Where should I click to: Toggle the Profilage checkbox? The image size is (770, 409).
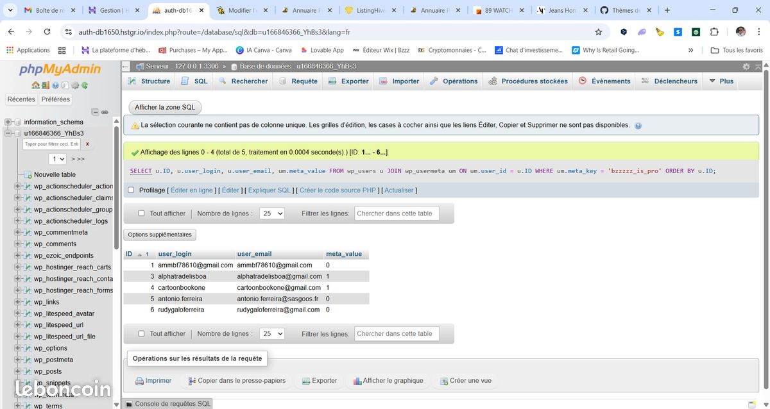[x=131, y=190]
